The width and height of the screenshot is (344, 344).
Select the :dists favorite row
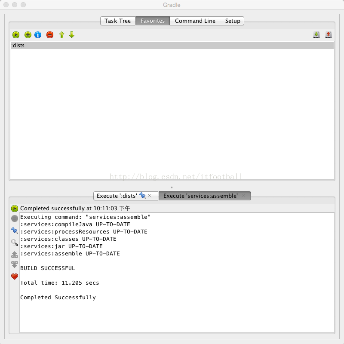pos(172,46)
